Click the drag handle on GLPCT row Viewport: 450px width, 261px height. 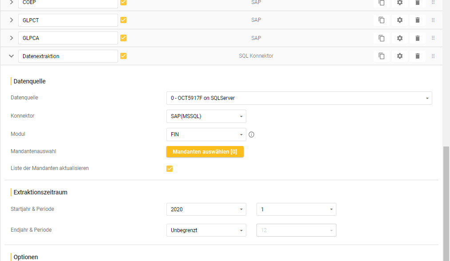tap(433, 20)
